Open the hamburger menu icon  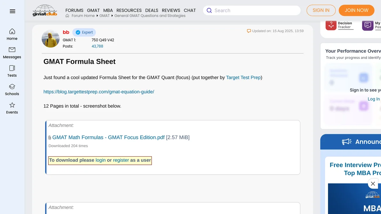(x=12, y=11)
